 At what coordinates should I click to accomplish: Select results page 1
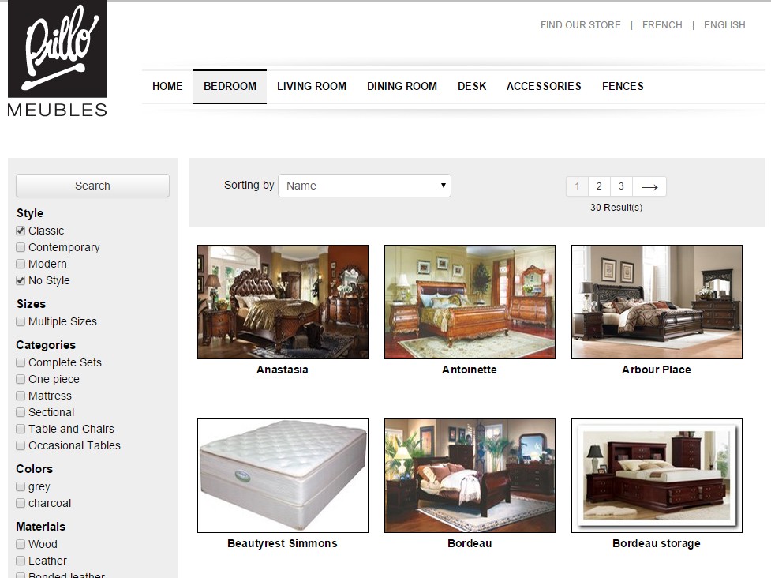578,186
